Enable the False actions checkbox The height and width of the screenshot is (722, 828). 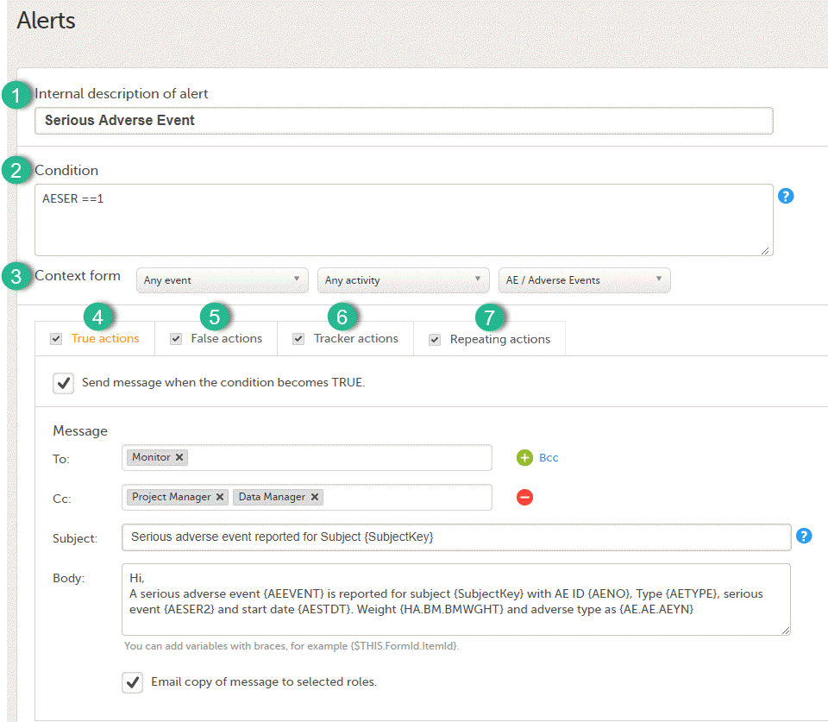[x=176, y=338]
